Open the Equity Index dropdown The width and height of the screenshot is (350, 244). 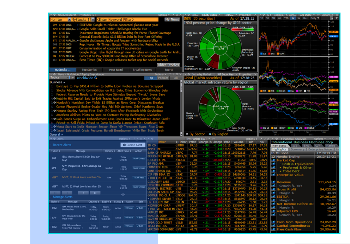coord(211,15)
